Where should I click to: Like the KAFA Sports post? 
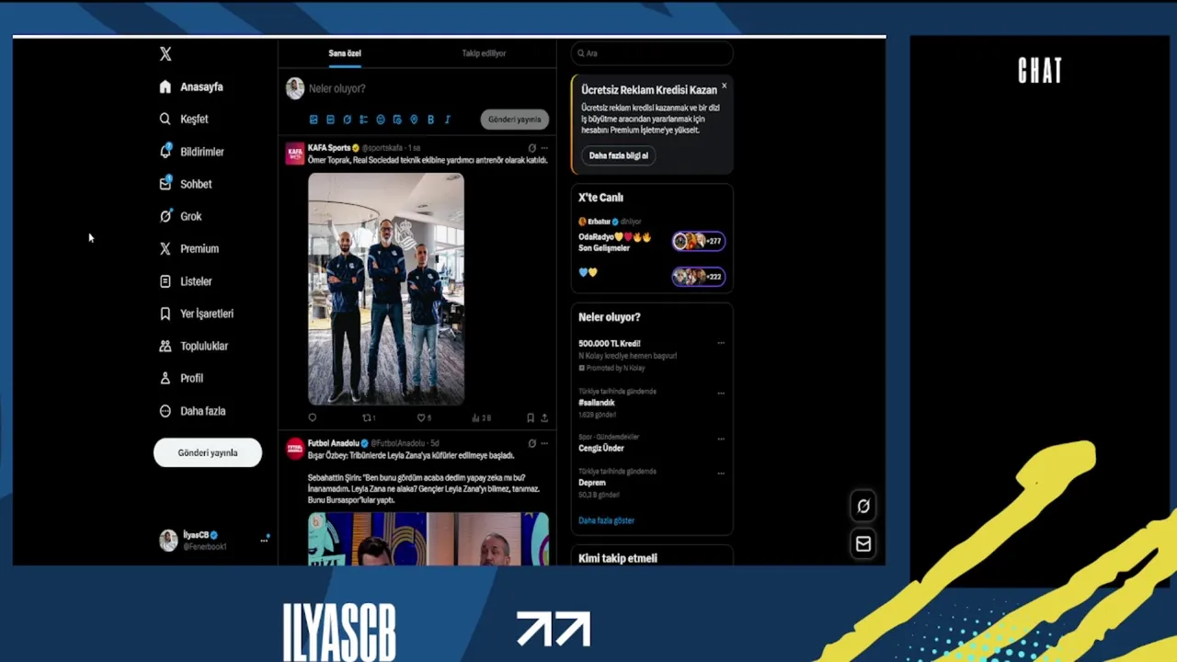424,417
